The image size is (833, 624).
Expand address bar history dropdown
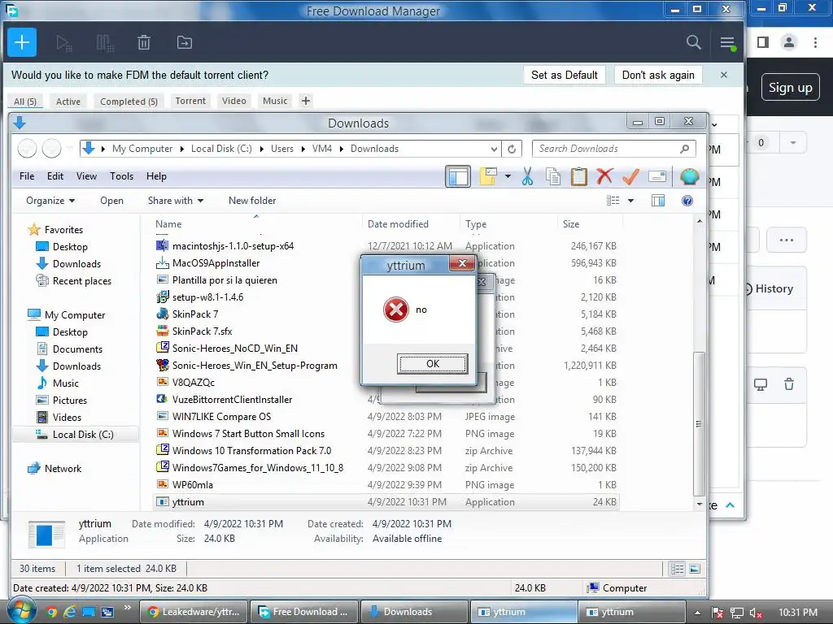494,149
